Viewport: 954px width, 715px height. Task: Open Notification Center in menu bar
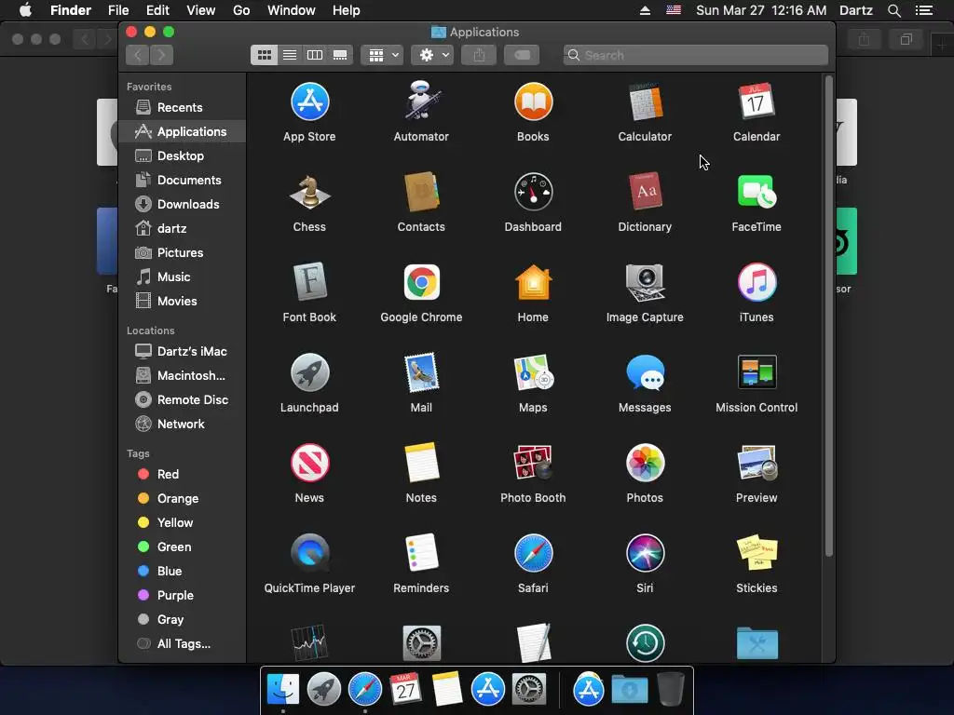[924, 10]
